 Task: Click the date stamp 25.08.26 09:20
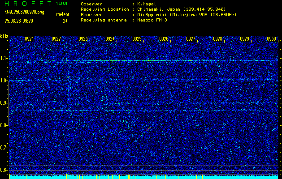pyautogui.click(x=19, y=21)
